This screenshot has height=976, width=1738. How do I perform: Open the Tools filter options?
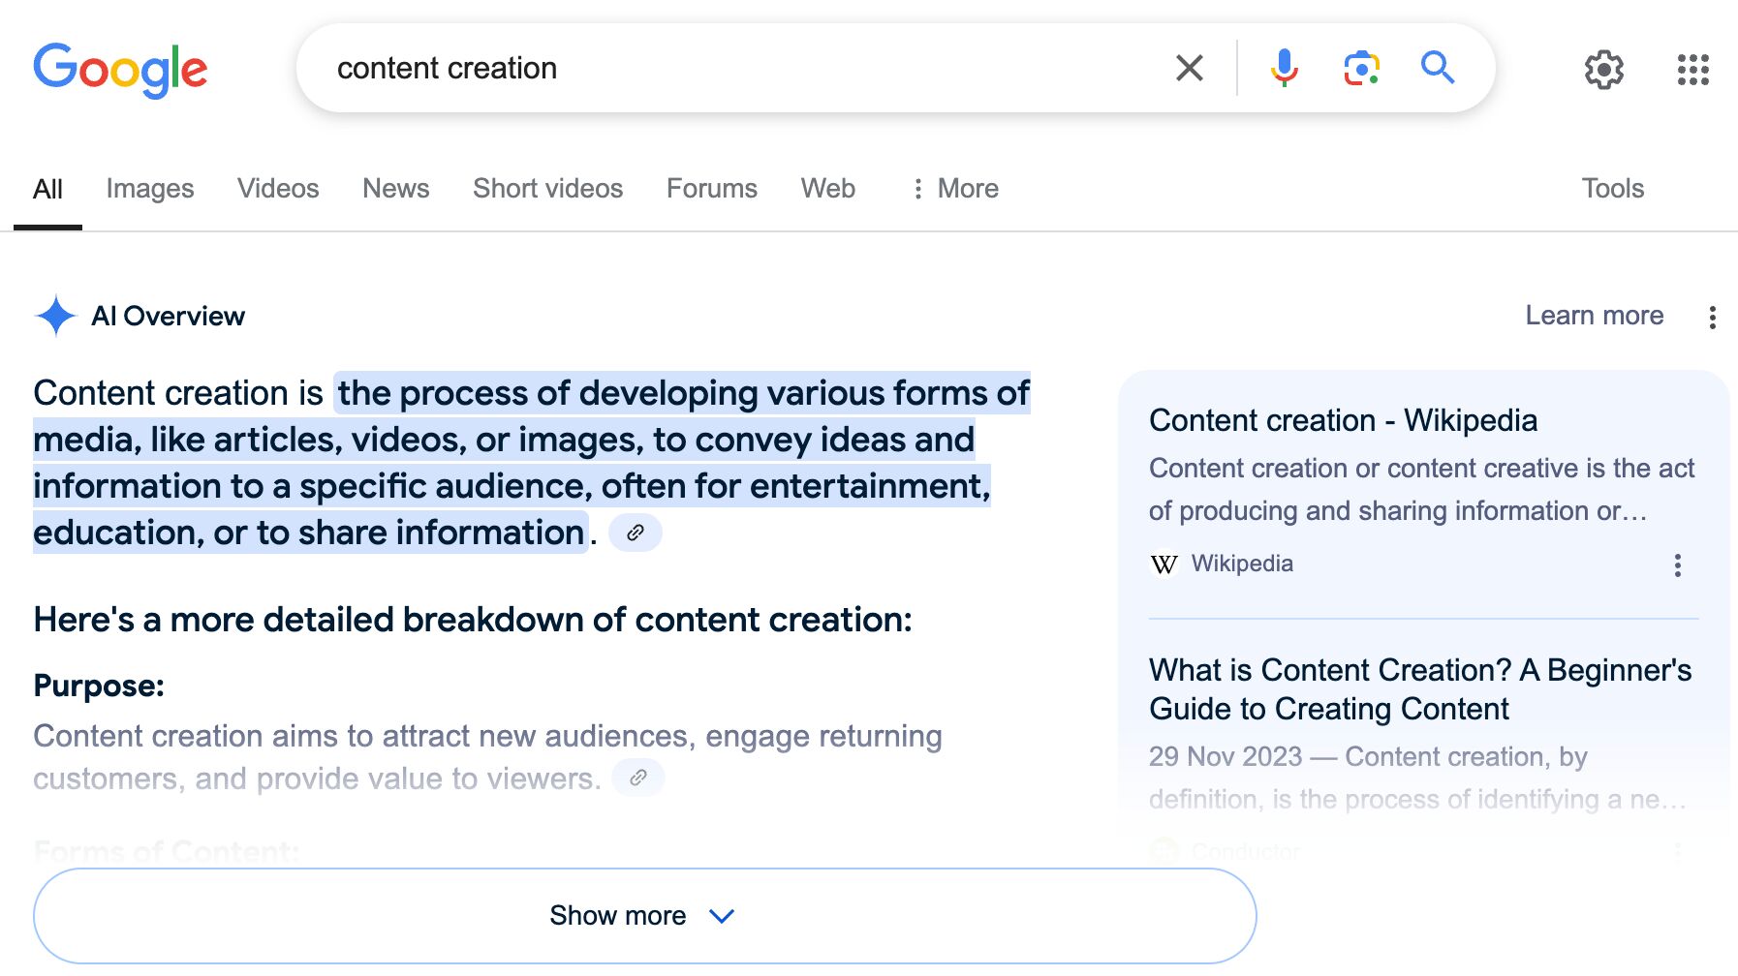1612,189
